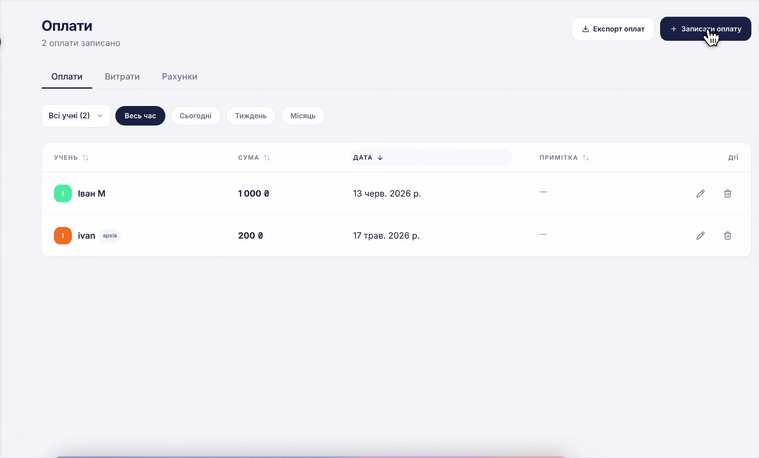Screen dimensions: 759x458
Task: Click the Експорт оплат button
Action: coord(613,29)
